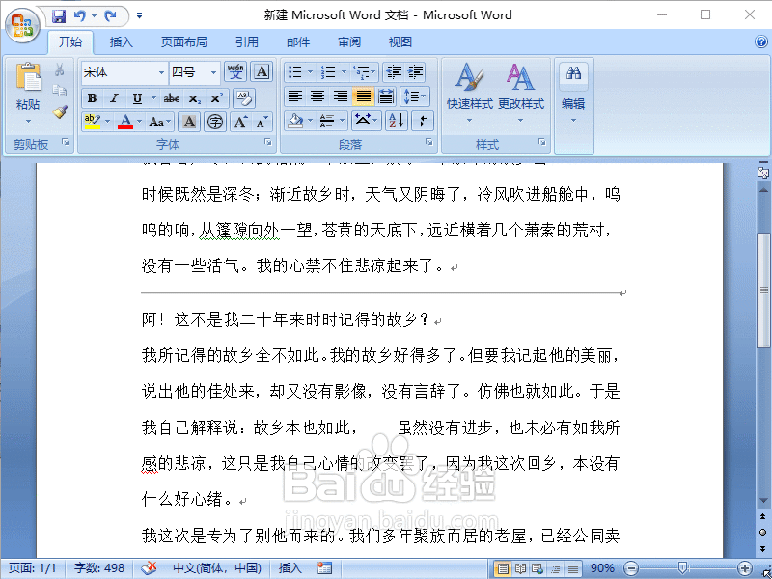
Task: Open 快速样式 quick styles gallery
Action: [x=469, y=93]
